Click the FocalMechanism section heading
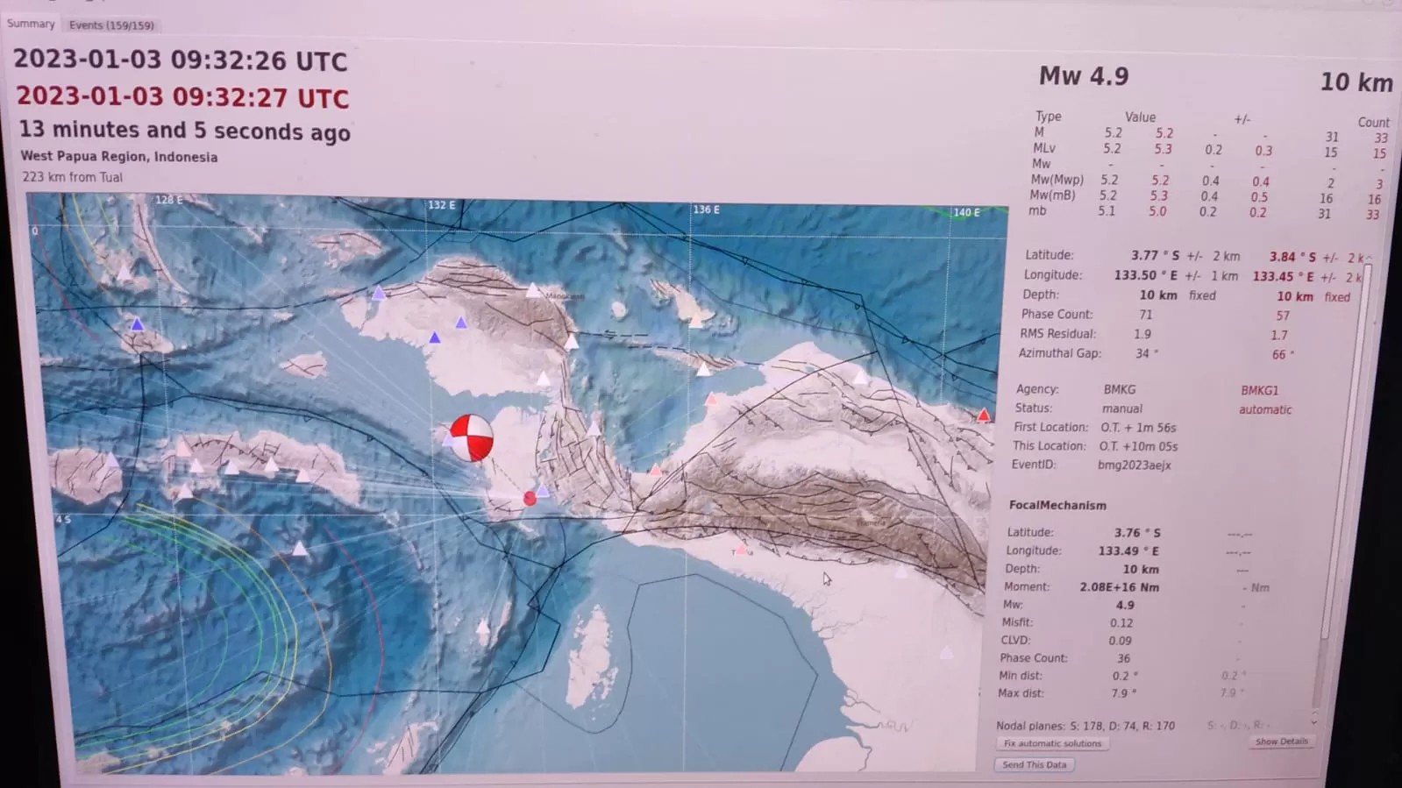The image size is (1402, 788). tap(1057, 505)
